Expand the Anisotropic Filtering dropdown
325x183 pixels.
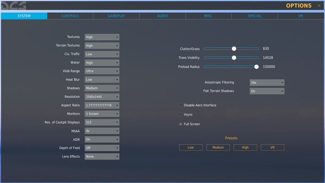(x=267, y=83)
